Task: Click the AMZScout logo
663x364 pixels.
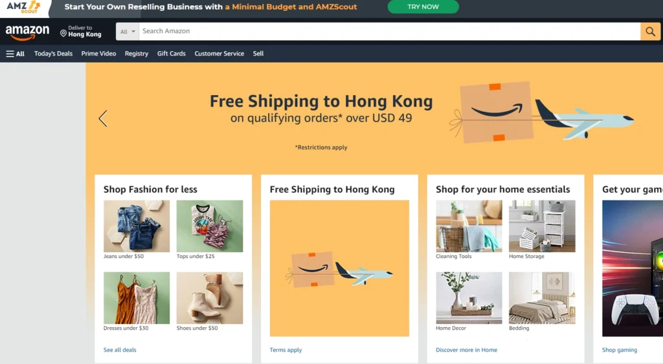Action: click(24, 7)
